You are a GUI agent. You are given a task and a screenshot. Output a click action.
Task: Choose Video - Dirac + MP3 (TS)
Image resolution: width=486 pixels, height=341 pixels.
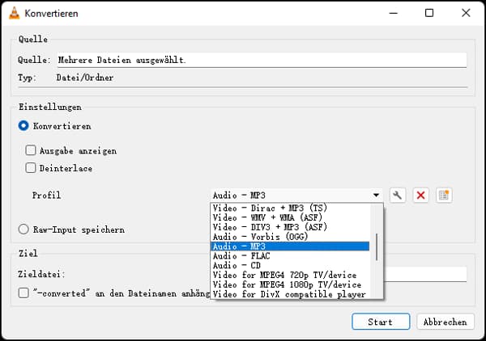pyautogui.click(x=290, y=208)
